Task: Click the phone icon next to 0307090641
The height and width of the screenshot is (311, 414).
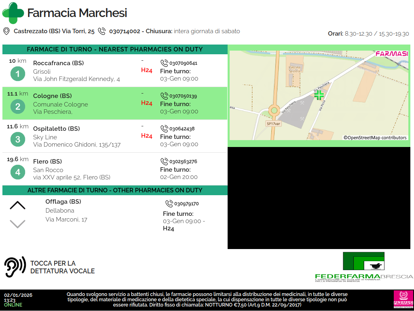Action: tap(164, 63)
